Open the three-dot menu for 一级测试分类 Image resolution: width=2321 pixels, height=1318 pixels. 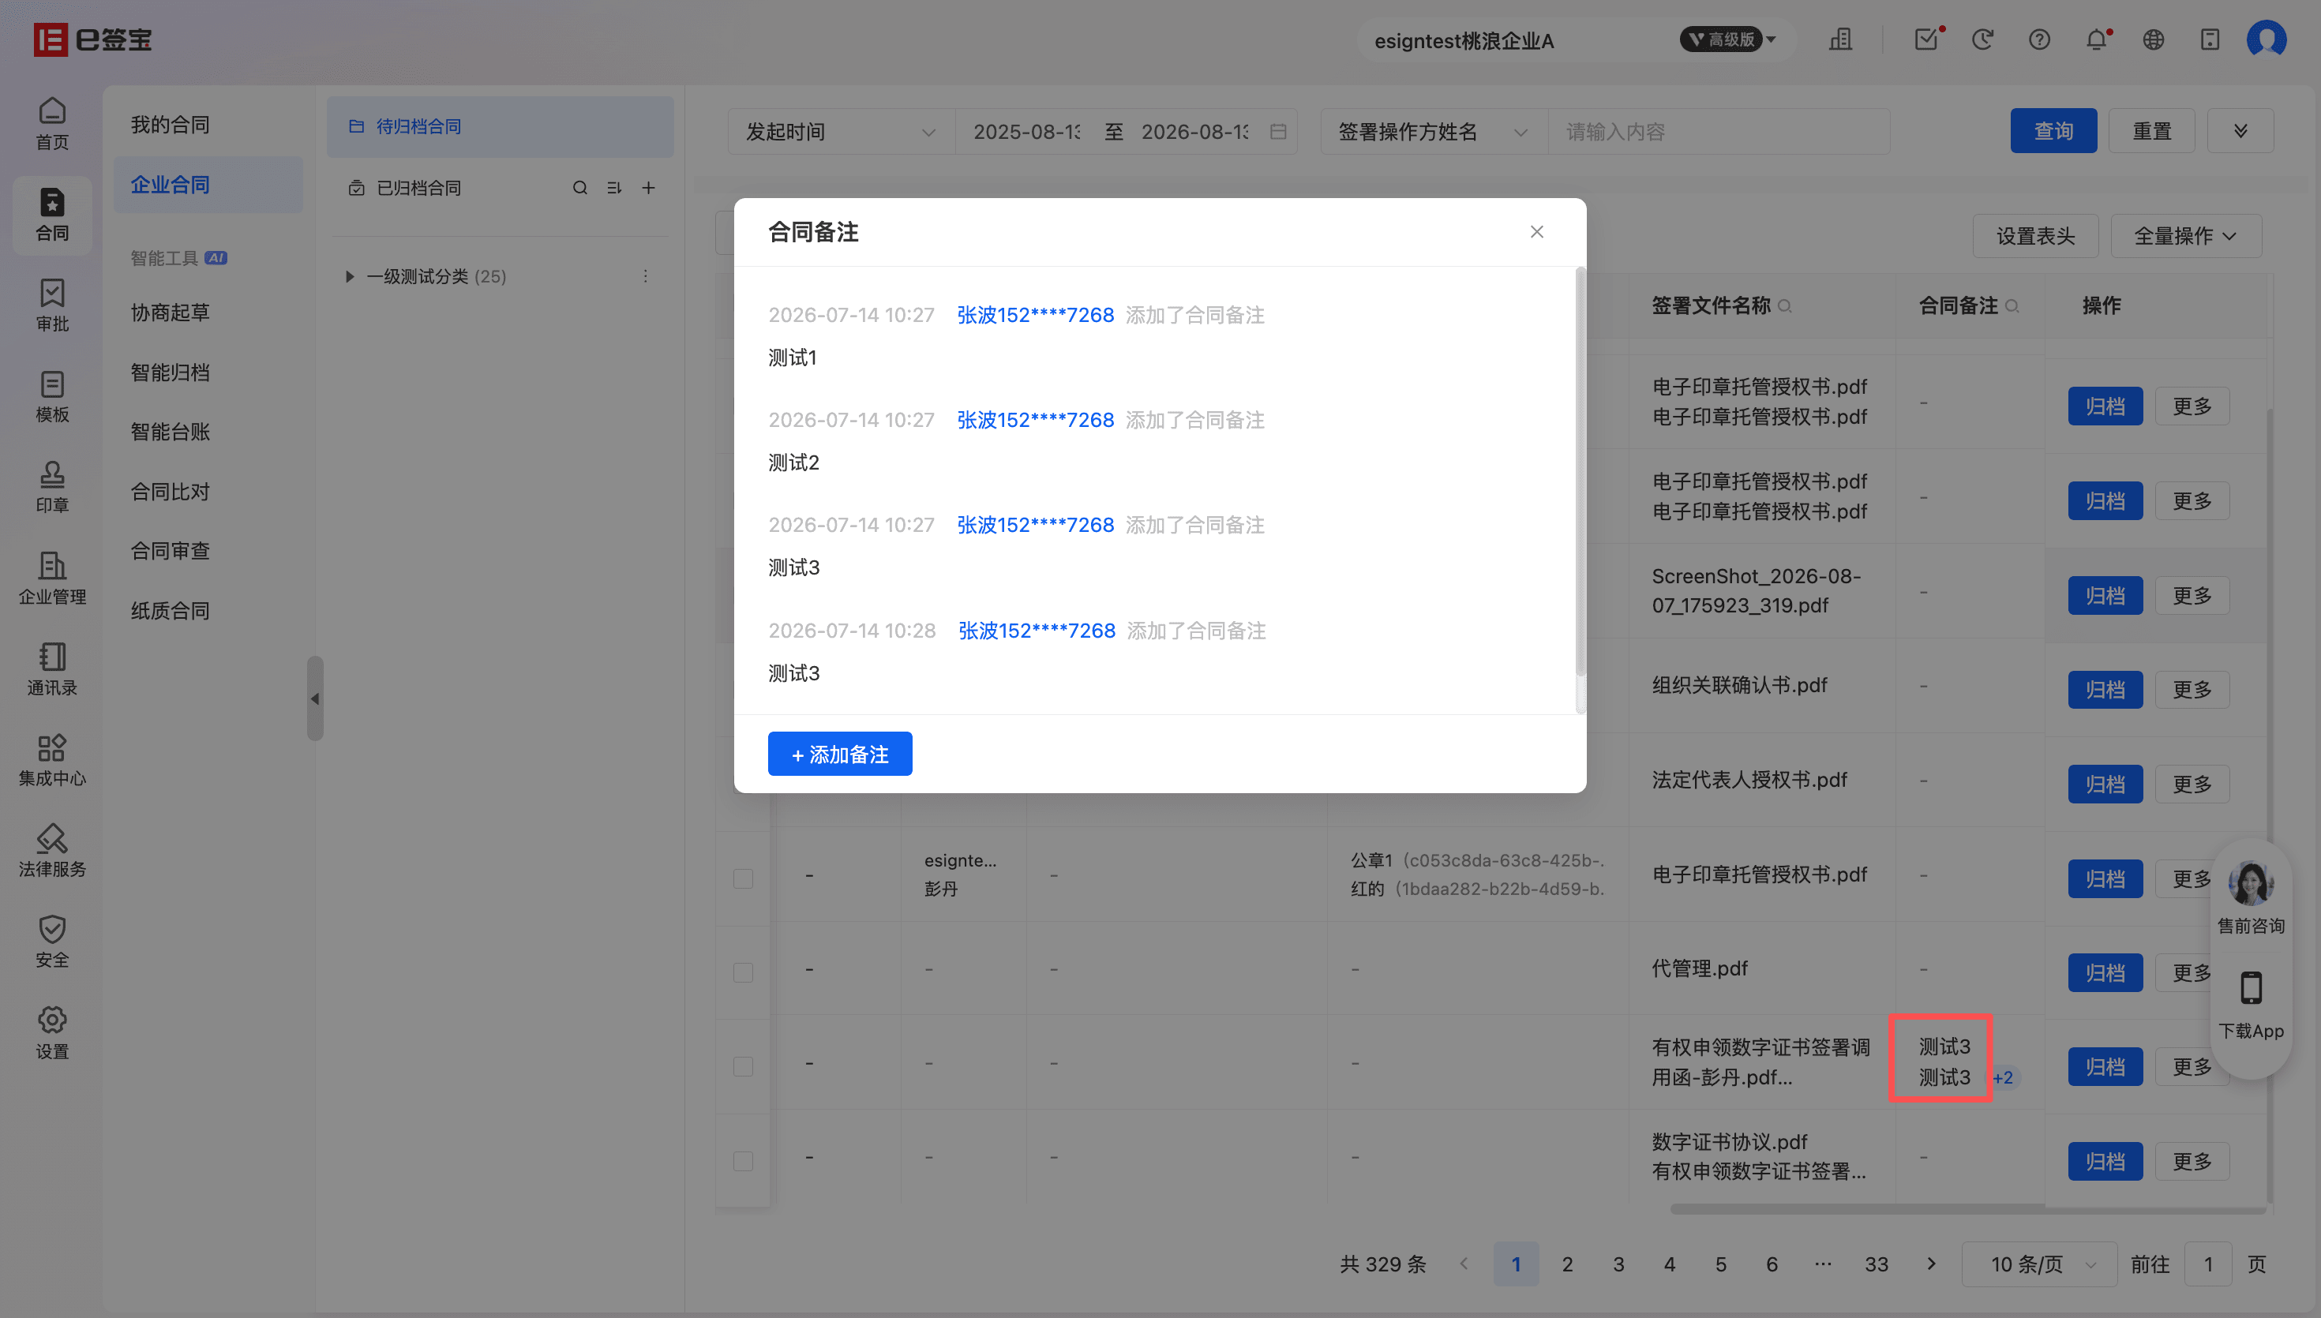point(646,276)
